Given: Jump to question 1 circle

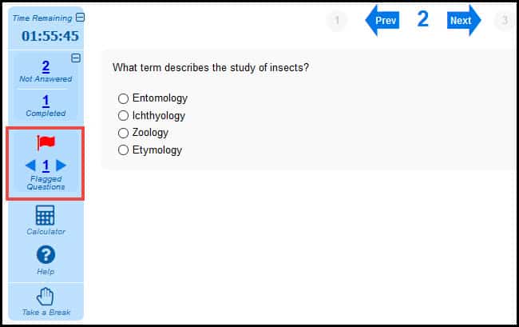Looking at the screenshot, I should (x=337, y=21).
